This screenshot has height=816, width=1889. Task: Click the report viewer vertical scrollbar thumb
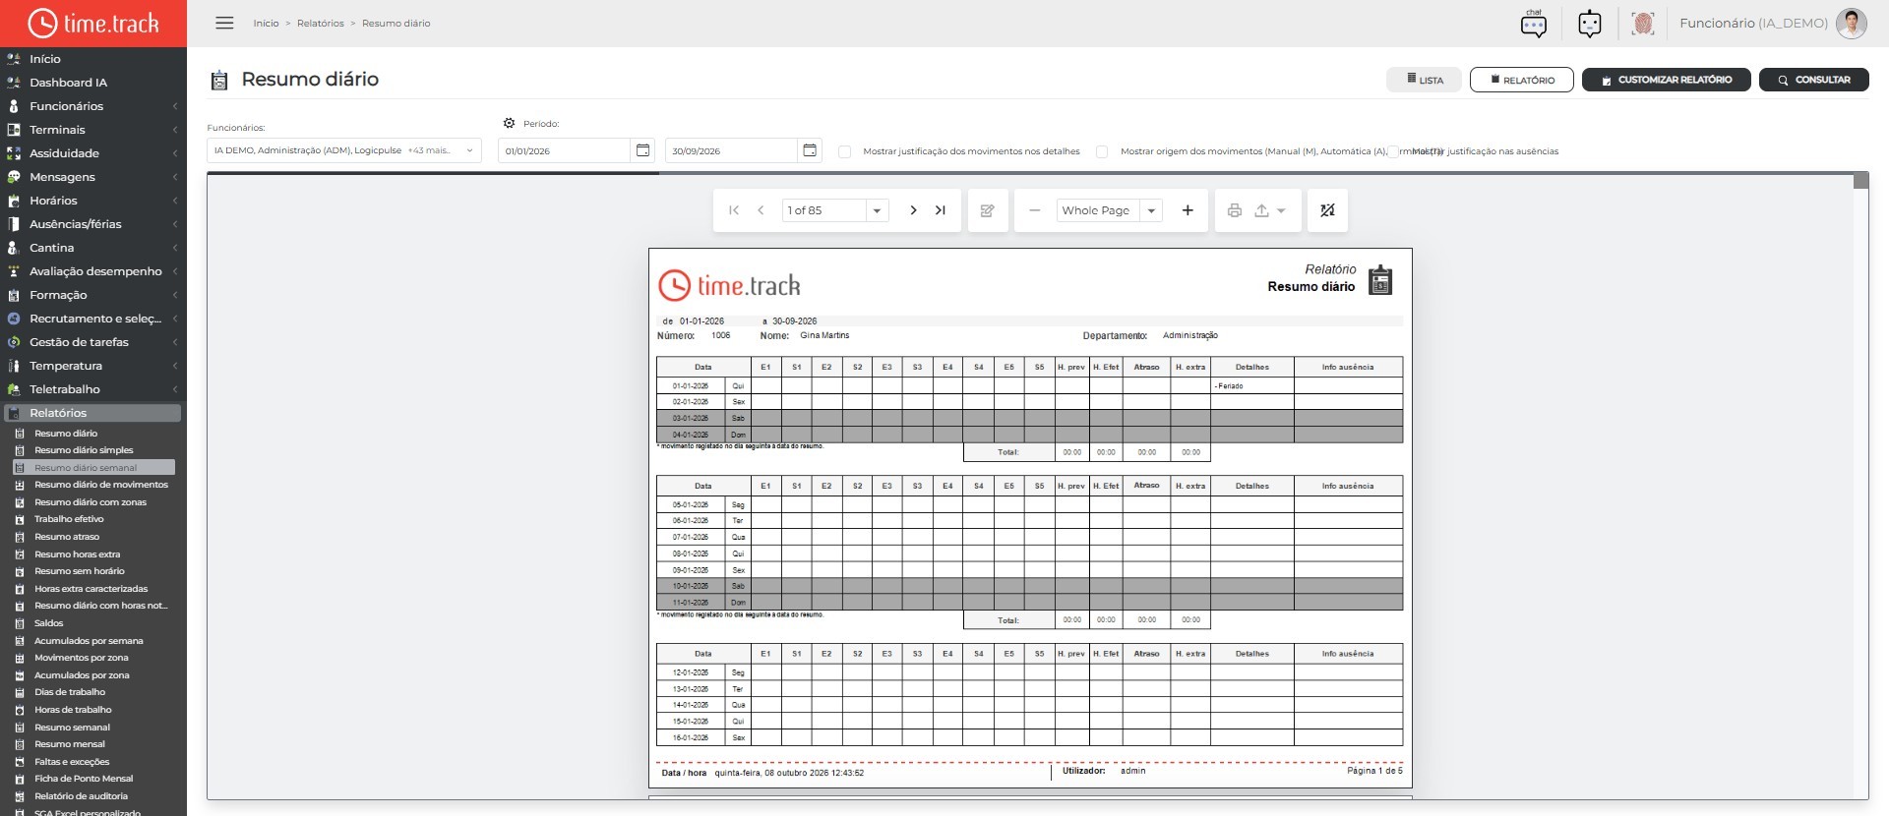coord(1860,181)
